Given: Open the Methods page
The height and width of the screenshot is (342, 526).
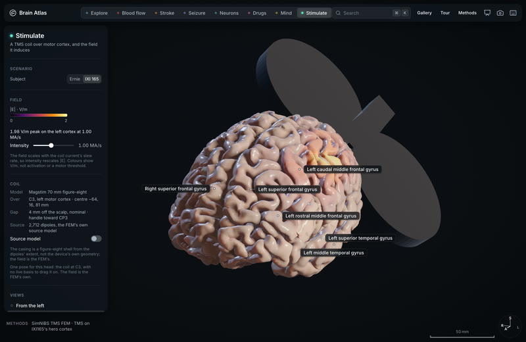Looking at the screenshot, I should pyautogui.click(x=467, y=12).
